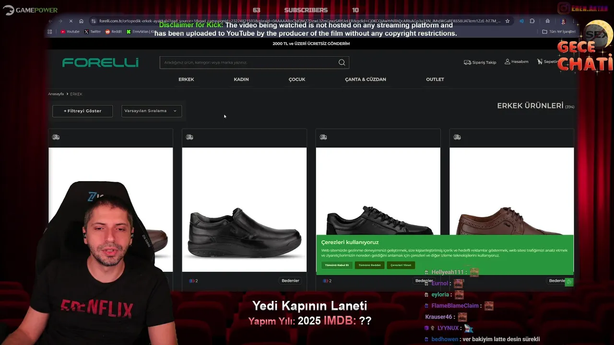Screen dimensions: 614x345
Task: Open the Tüm Yer İşaretleri folder
Action: point(559,32)
